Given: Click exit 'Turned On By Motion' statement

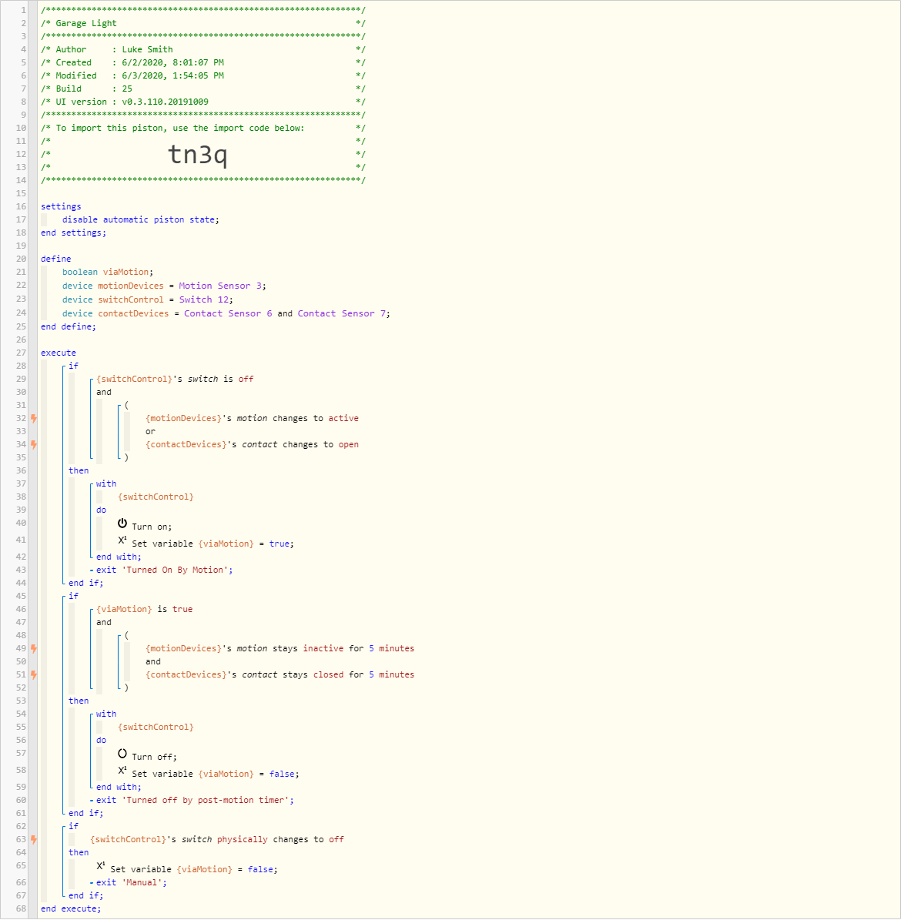Looking at the screenshot, I should (x=164, y=570).
